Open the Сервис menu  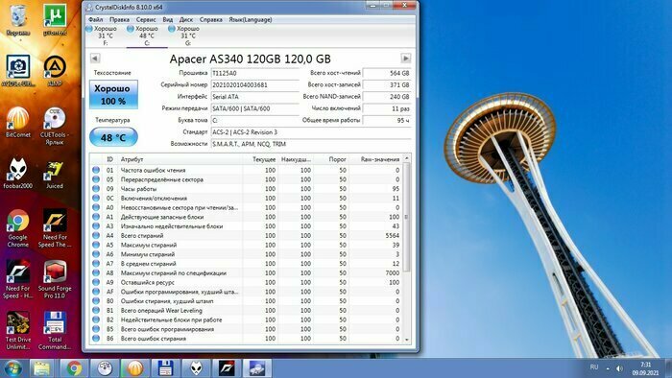(x=146, y=20)
